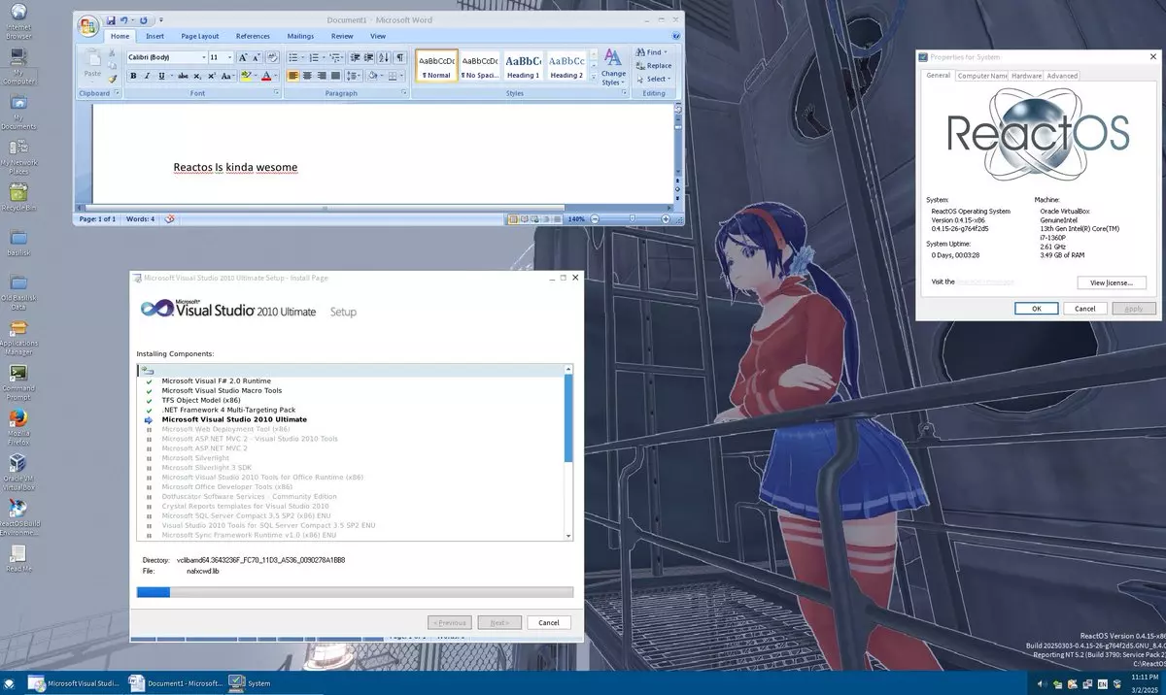Click the Clear Formatting icon in Word
This screenshot has width=1166, height=695.
click(x=273, y=57)
